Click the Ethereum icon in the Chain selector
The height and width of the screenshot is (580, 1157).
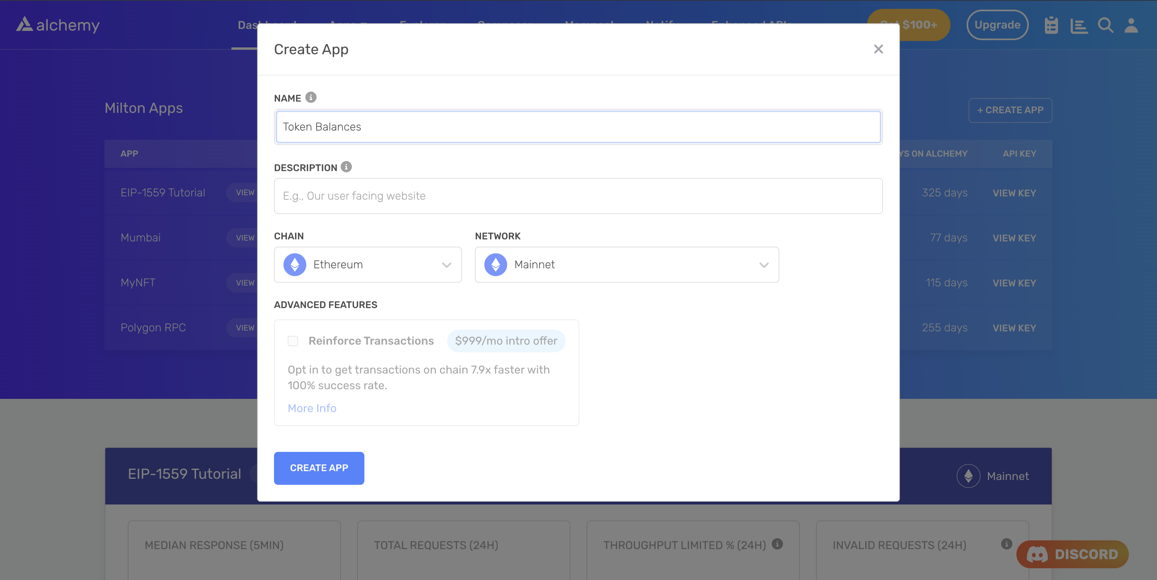point(295,264)
